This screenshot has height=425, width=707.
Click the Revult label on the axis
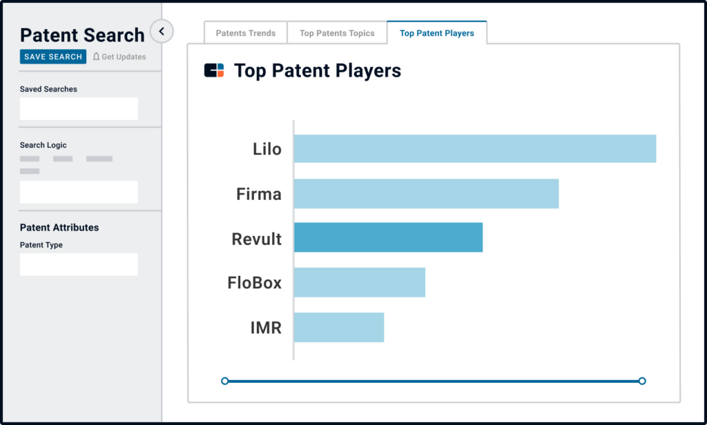(256, 239)
